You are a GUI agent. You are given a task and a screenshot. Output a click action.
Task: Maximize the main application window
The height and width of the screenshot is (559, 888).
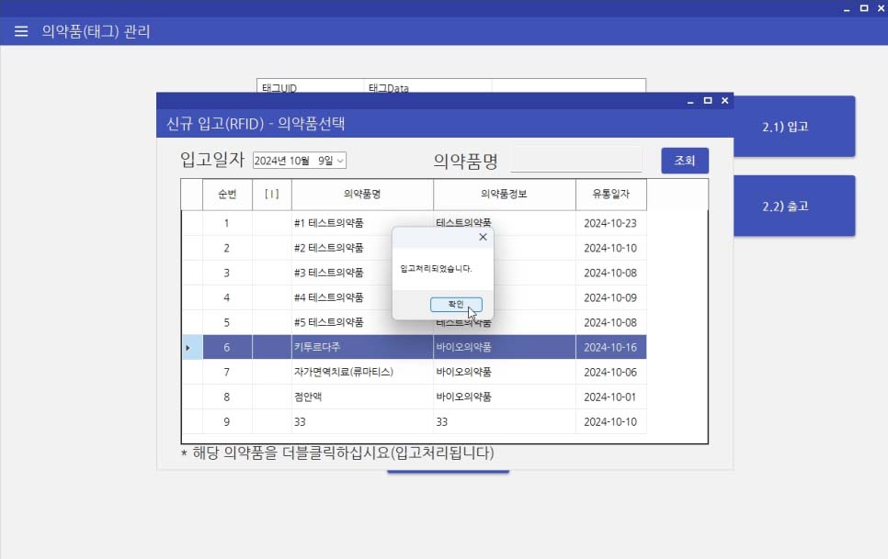[x=864, y=8]
